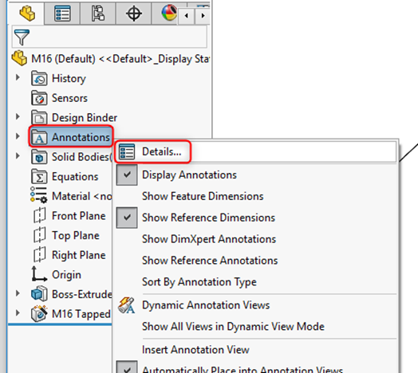Select Top Plane in the tree
This screenshot has height=373, width=418.
point(76,235)
